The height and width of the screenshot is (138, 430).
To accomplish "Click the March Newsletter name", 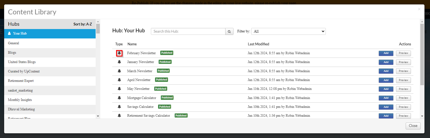I will click(x=140, y=71).
